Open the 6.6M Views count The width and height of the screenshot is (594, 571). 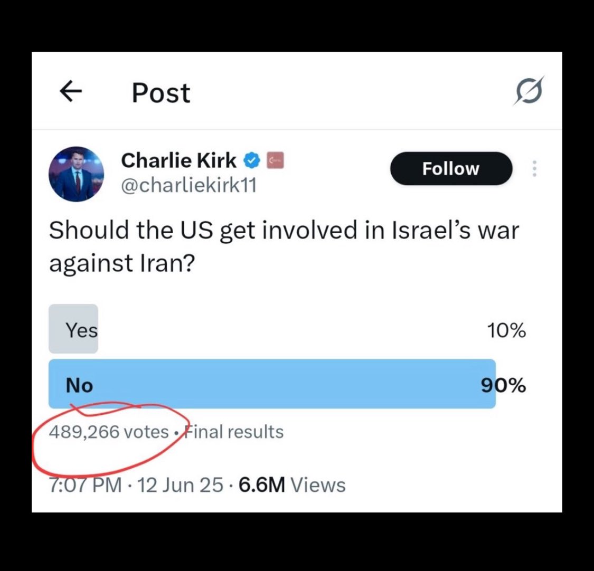click(292, 485)
